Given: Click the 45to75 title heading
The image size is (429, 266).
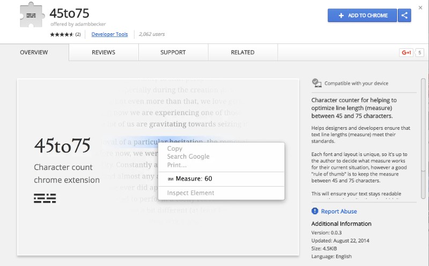Looking at the screenshot, I should [x=70, y=13].
